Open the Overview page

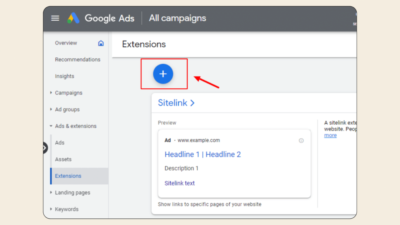(66, 43)
